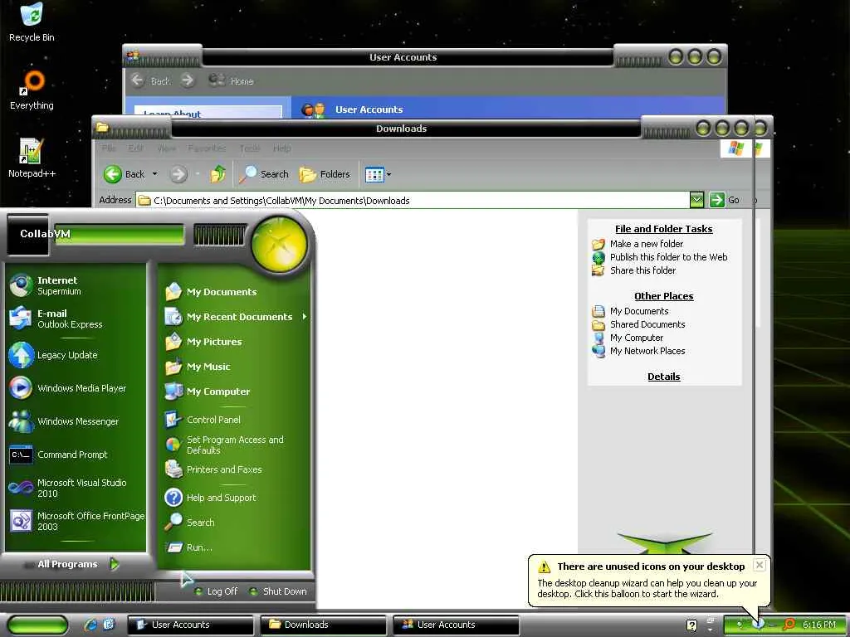Launch Microsoft Office FrontPage 2003

point(76,521)
